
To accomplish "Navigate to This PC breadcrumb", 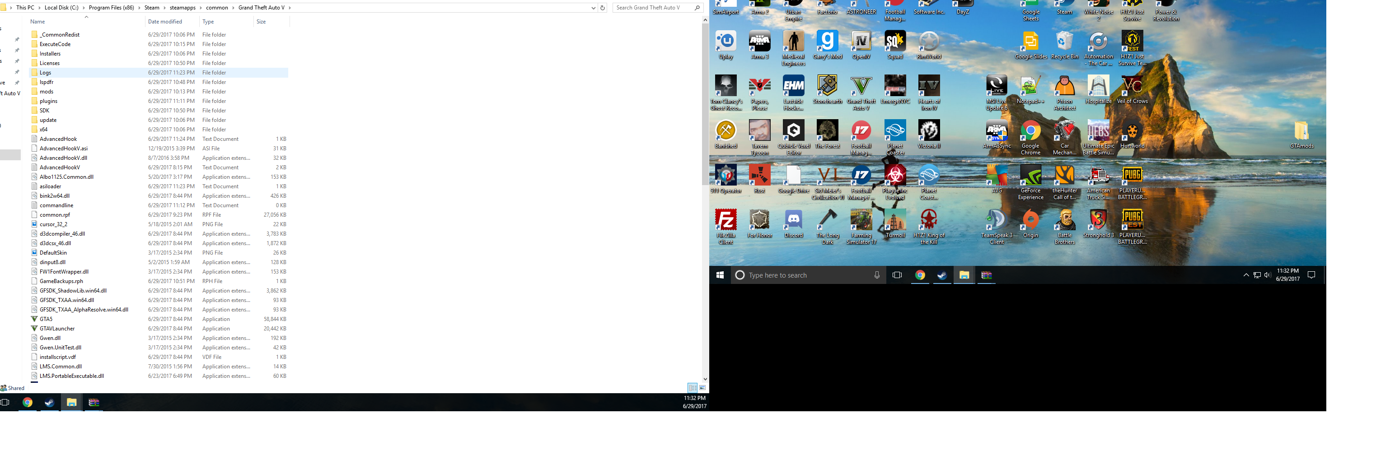I will coord(25,8).
